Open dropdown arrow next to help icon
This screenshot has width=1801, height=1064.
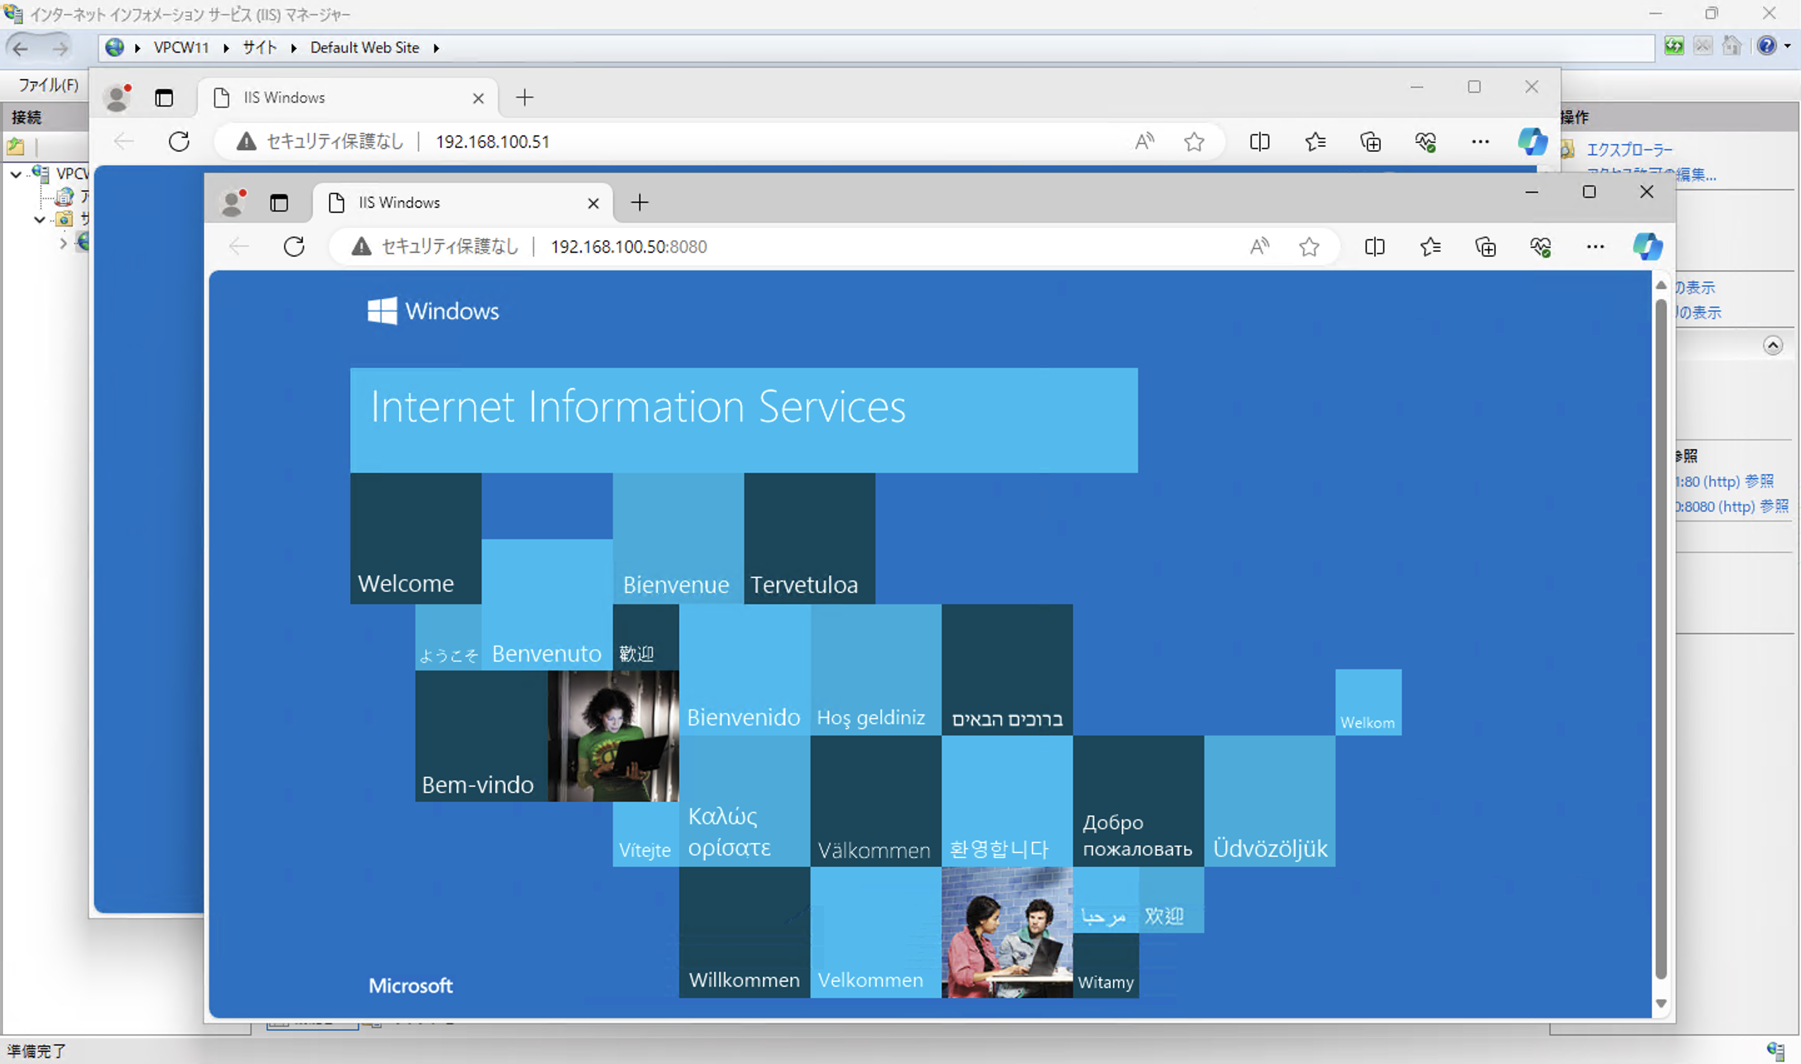tap(1787, 47)
